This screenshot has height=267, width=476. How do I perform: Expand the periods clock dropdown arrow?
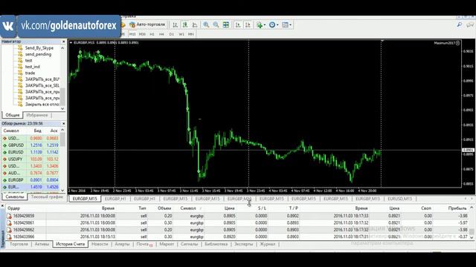tap(277, 24)
